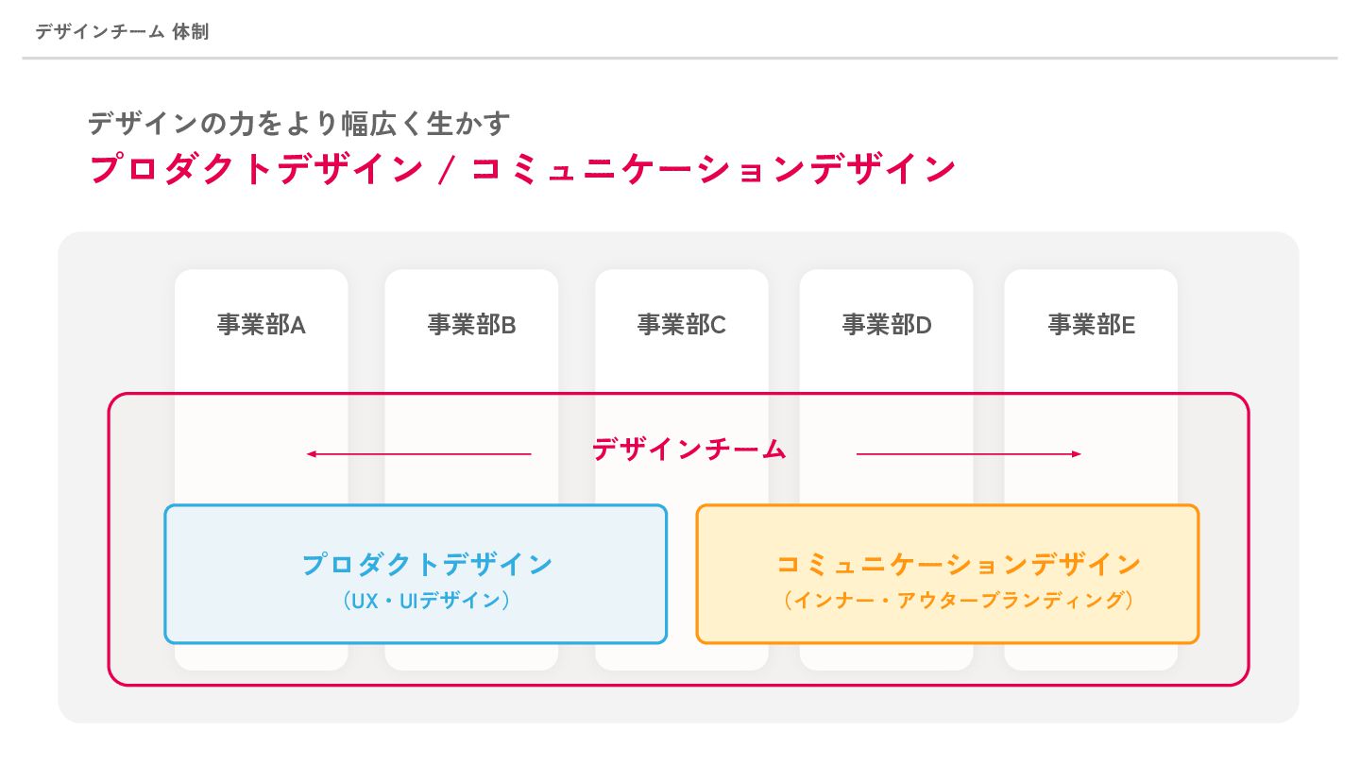Image resolution: width=1360 pixels, height=765 pixels.
Task: Click the (インナー・アウターブランディング) subtitle text
Action: tap(959, 600)
